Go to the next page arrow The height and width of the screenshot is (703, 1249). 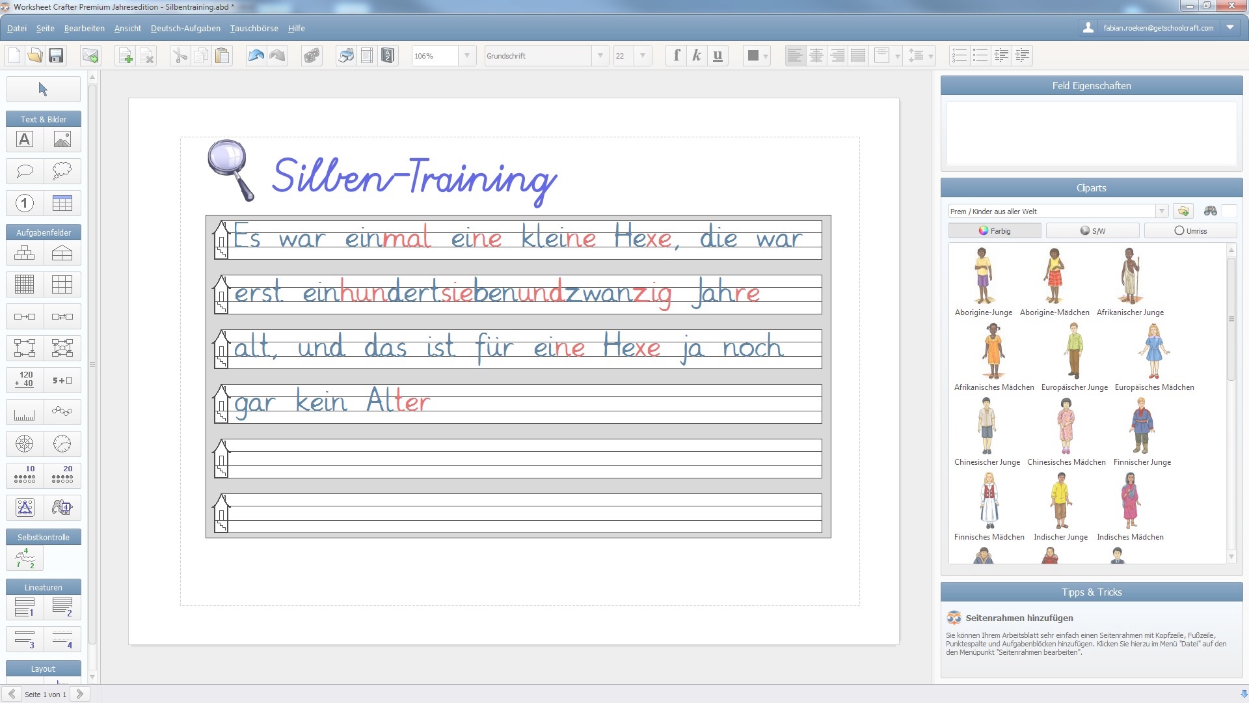coord(80,694)
